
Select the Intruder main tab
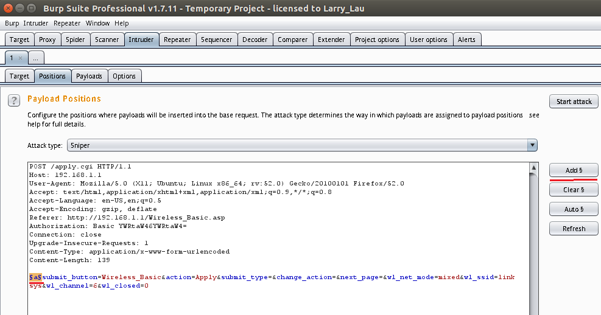click(x=141, y=40)
